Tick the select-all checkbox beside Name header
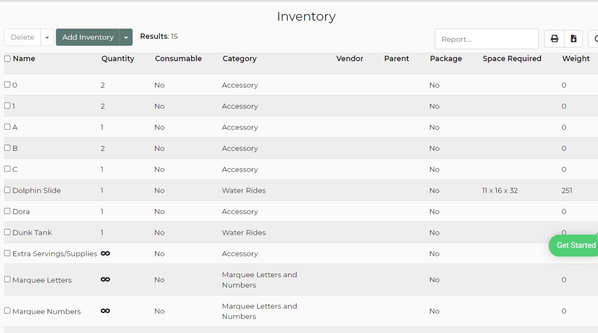The image size is (598, 333). point(7,59)
